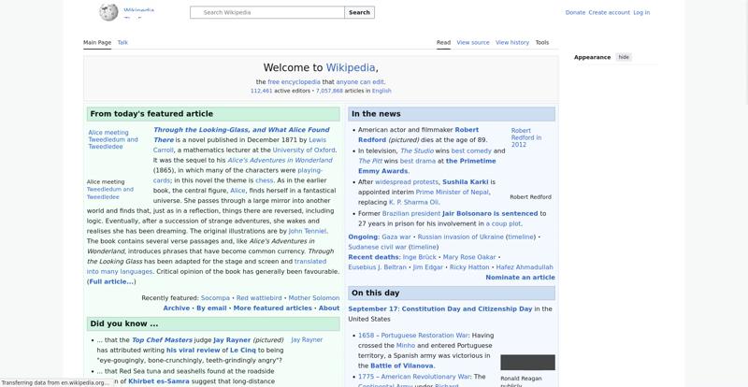Open the Red wattlebird link

[x=259, y=298]
